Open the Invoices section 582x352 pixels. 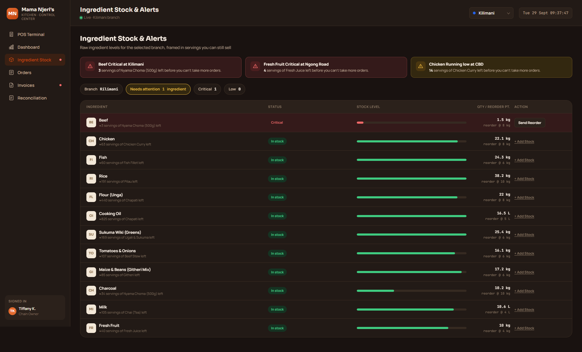[35, 85]
